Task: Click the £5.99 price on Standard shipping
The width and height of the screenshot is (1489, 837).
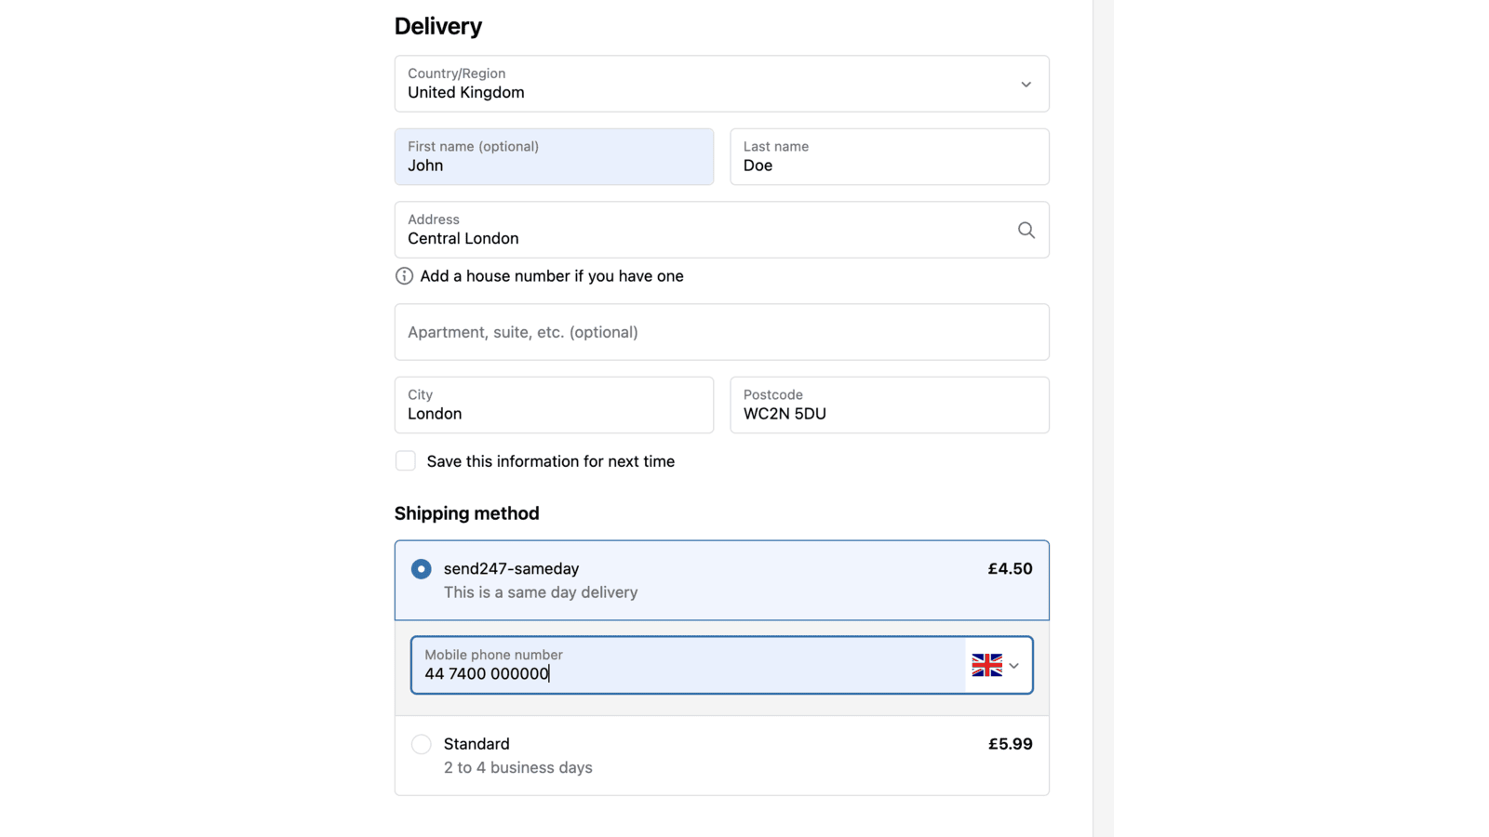Action: tap(1010, 744)
